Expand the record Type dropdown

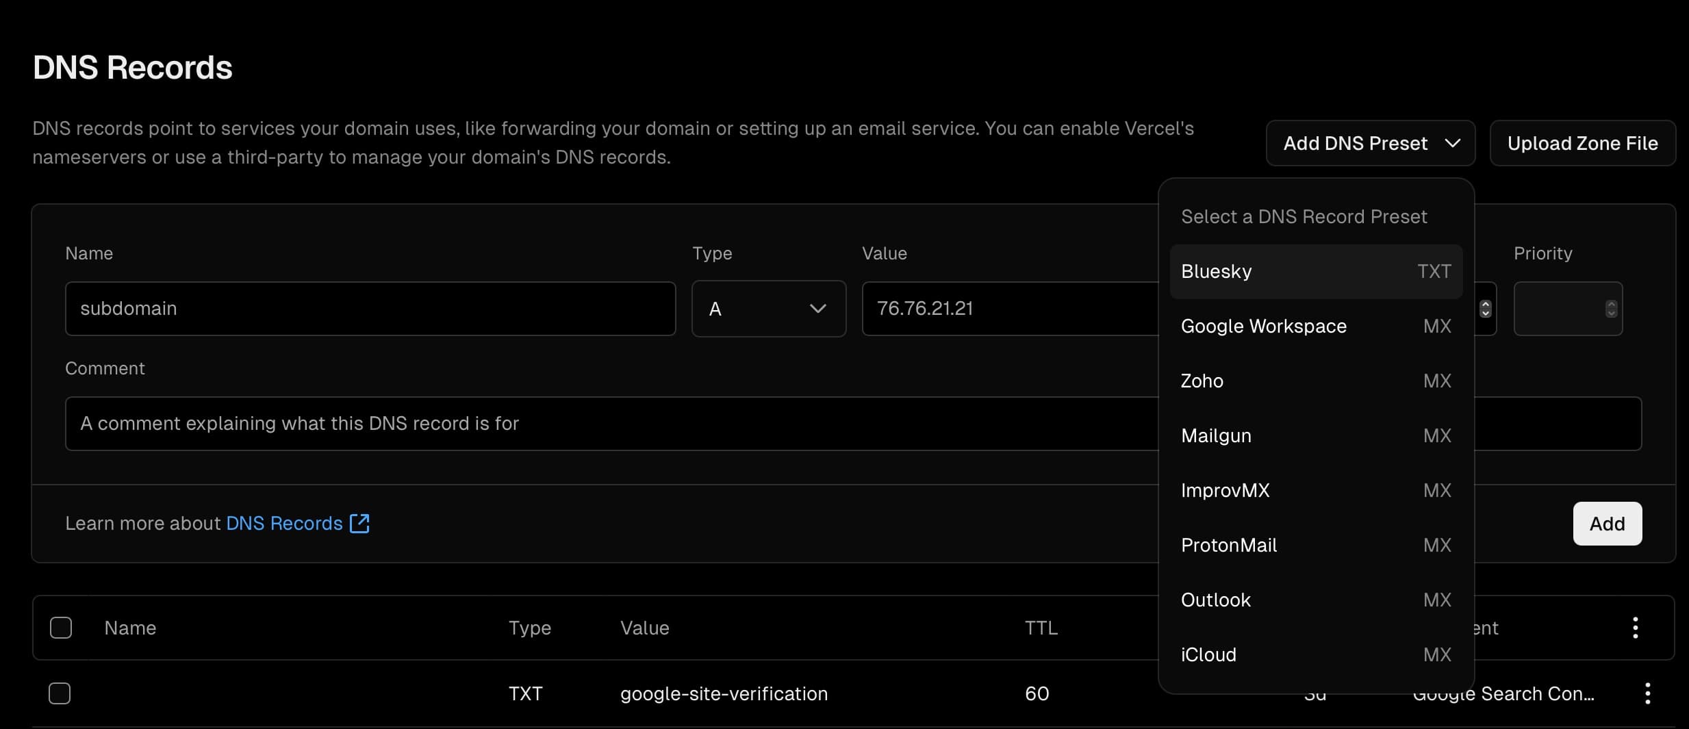(768, 309)
